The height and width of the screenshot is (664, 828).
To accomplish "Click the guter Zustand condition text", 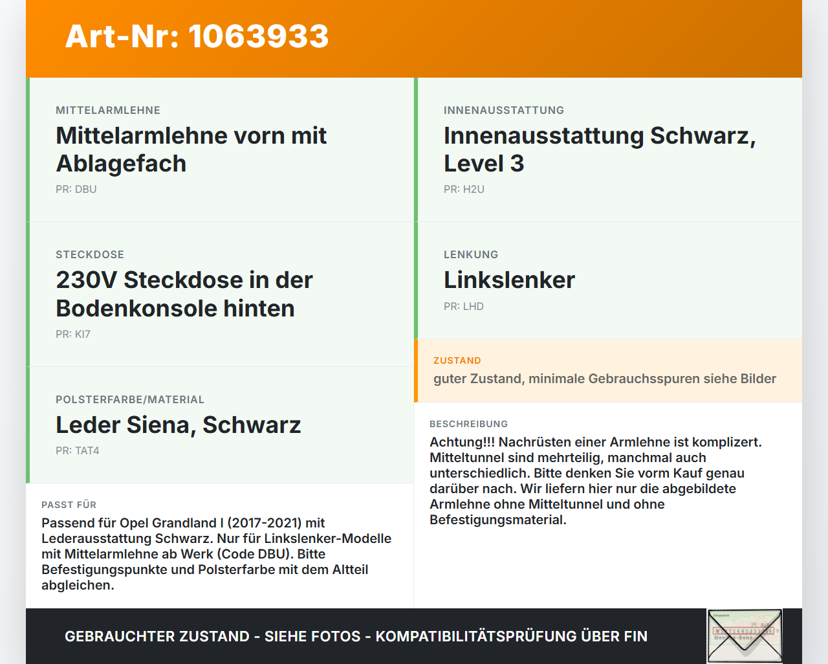I will (x=605, y=379).
